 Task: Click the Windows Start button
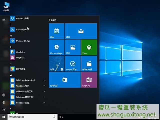pos(4,117)
